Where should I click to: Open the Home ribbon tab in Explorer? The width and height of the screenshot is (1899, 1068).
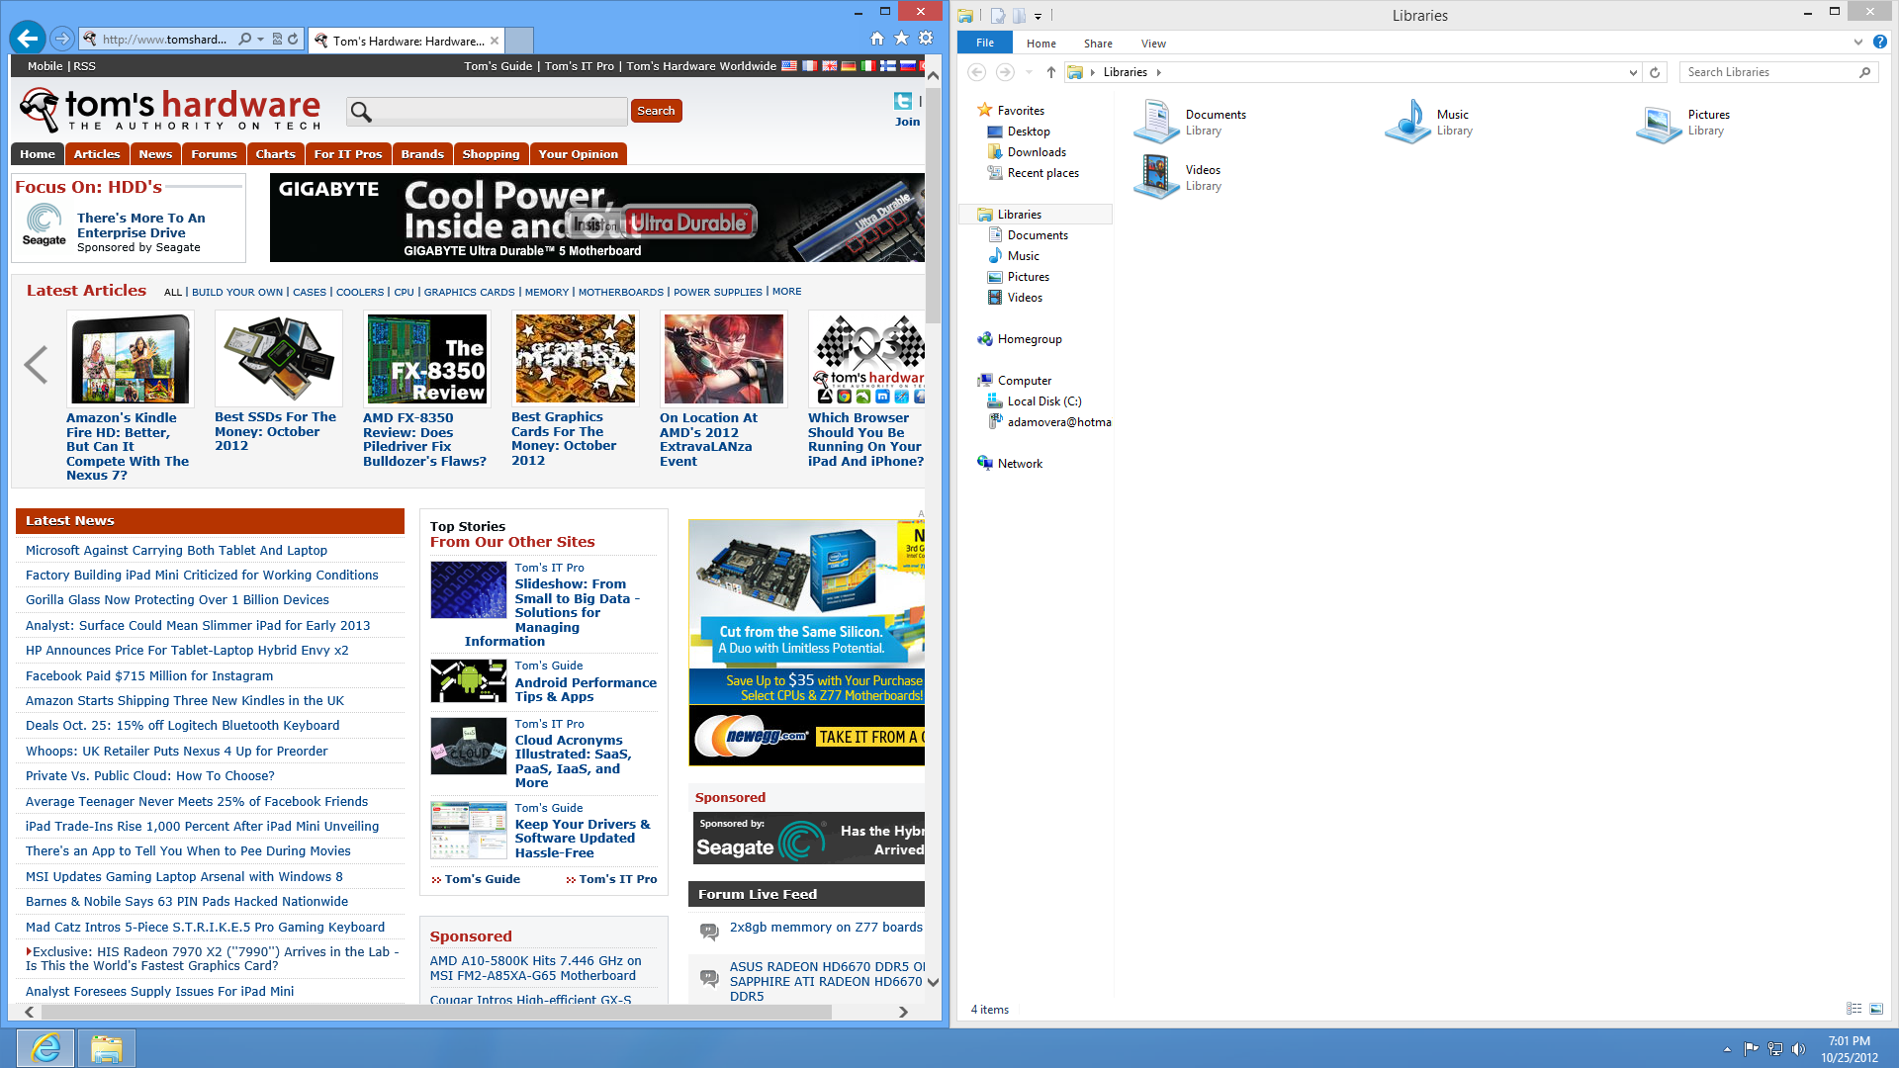(x=1041, y=44)
